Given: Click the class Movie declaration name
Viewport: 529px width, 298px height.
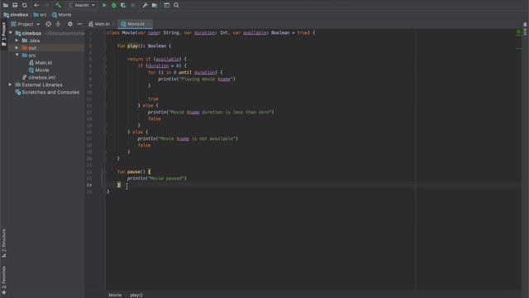Looking at the screenshot, I should pyautogui.click(x=128, y=33).
